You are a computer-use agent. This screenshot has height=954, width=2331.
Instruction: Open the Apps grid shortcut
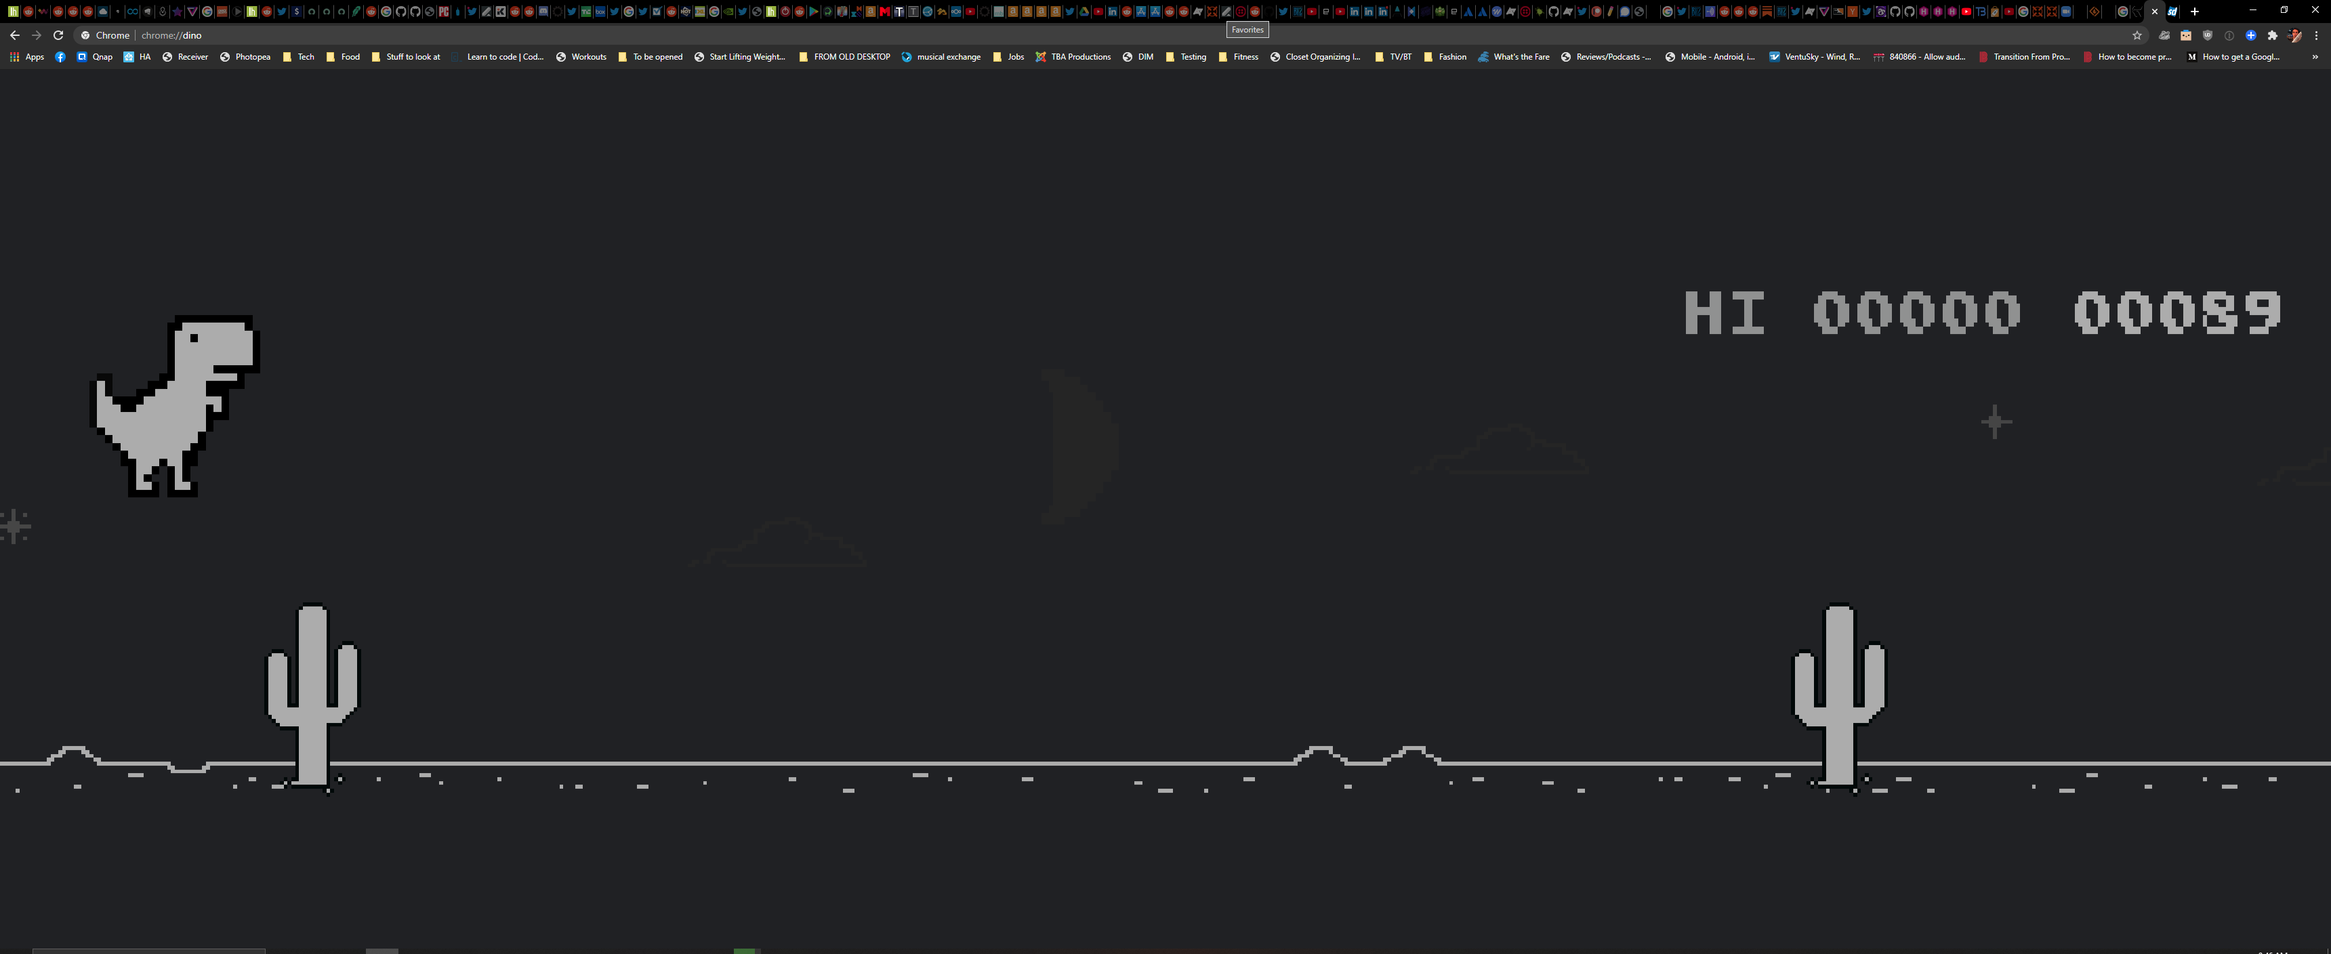[x=26, y=57]
